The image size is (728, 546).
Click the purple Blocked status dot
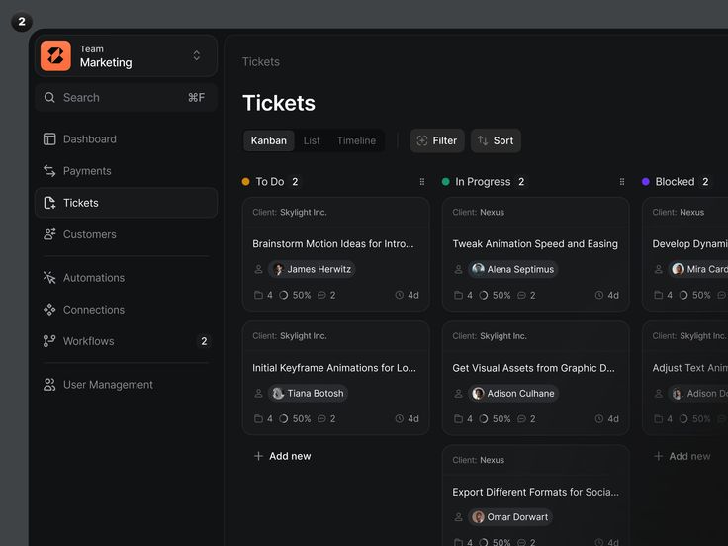pos(645,182)
